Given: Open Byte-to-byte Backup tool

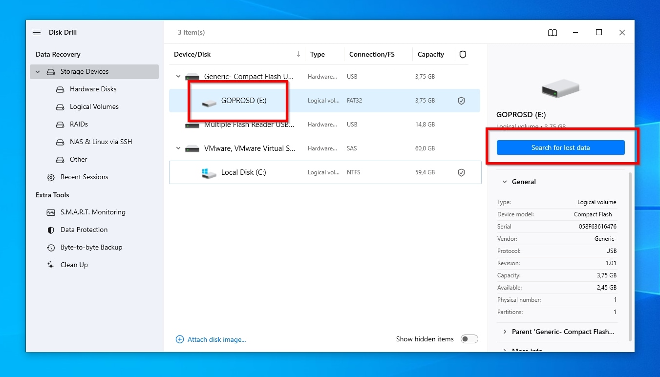Looking at the screenshot, I should [x=91, y=248].
